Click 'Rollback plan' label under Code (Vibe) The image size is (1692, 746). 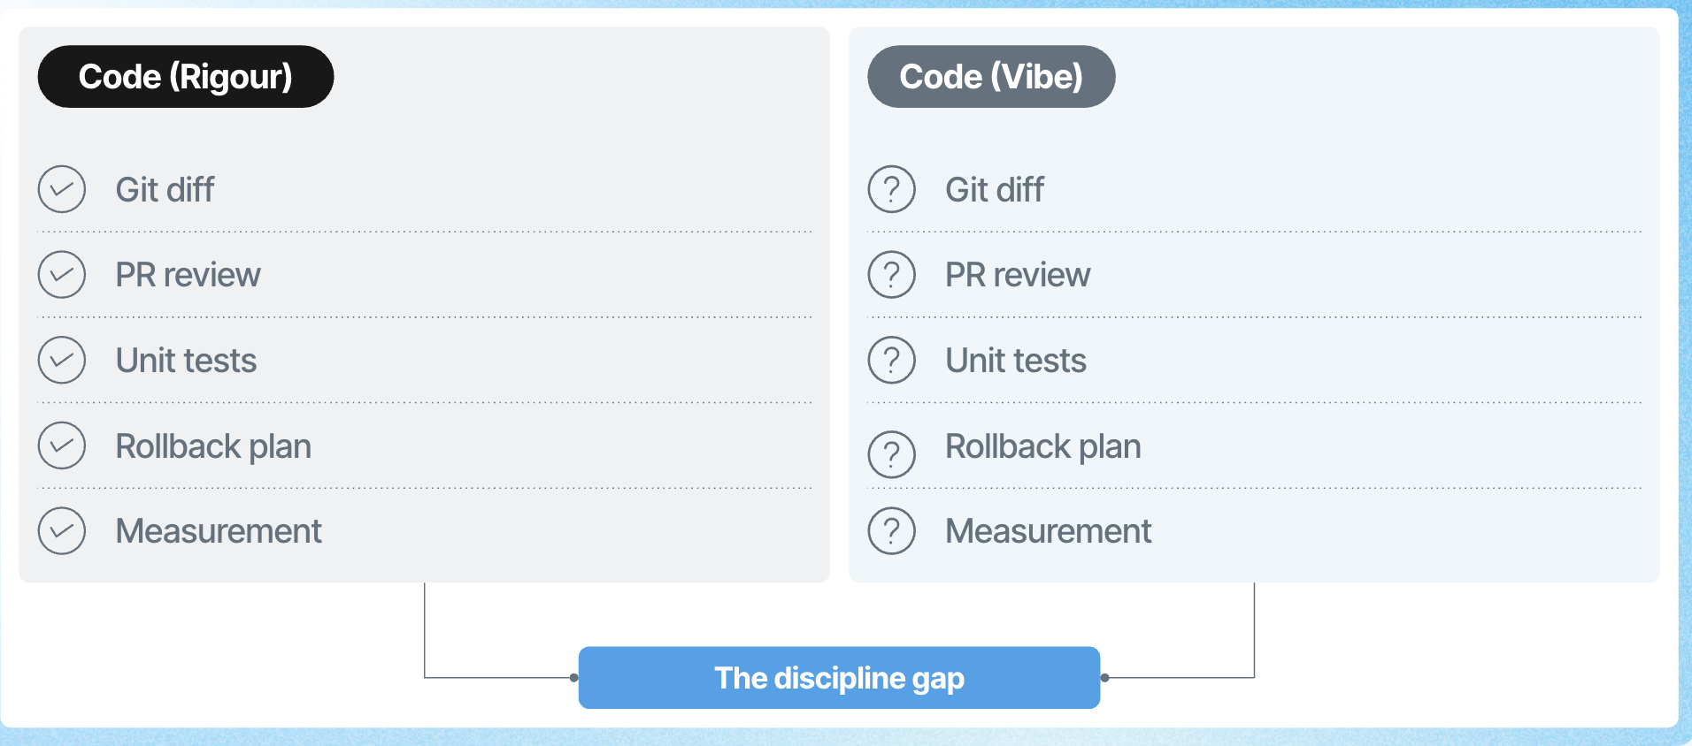(1043, 446)
